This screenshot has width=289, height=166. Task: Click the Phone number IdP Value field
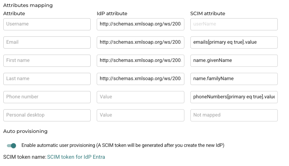pos(141,97)
